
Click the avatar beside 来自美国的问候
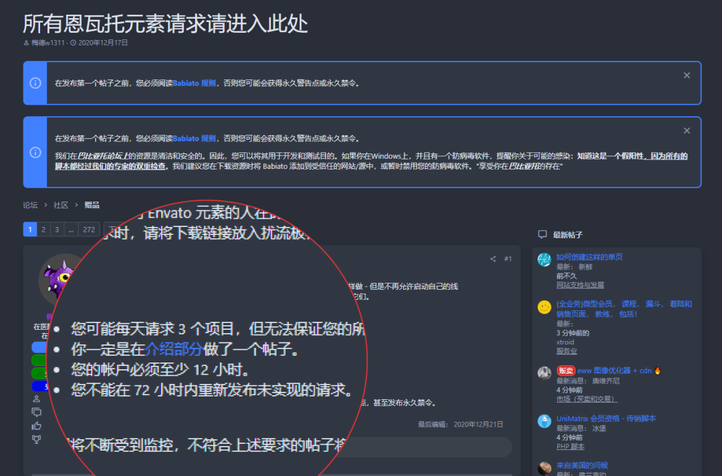[544, 468]
